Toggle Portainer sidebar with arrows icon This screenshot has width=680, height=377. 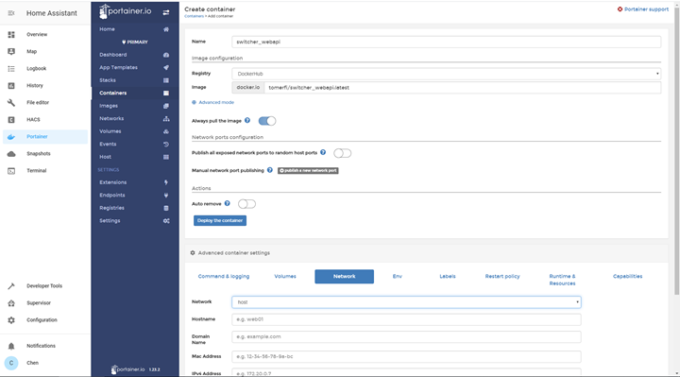166,12
